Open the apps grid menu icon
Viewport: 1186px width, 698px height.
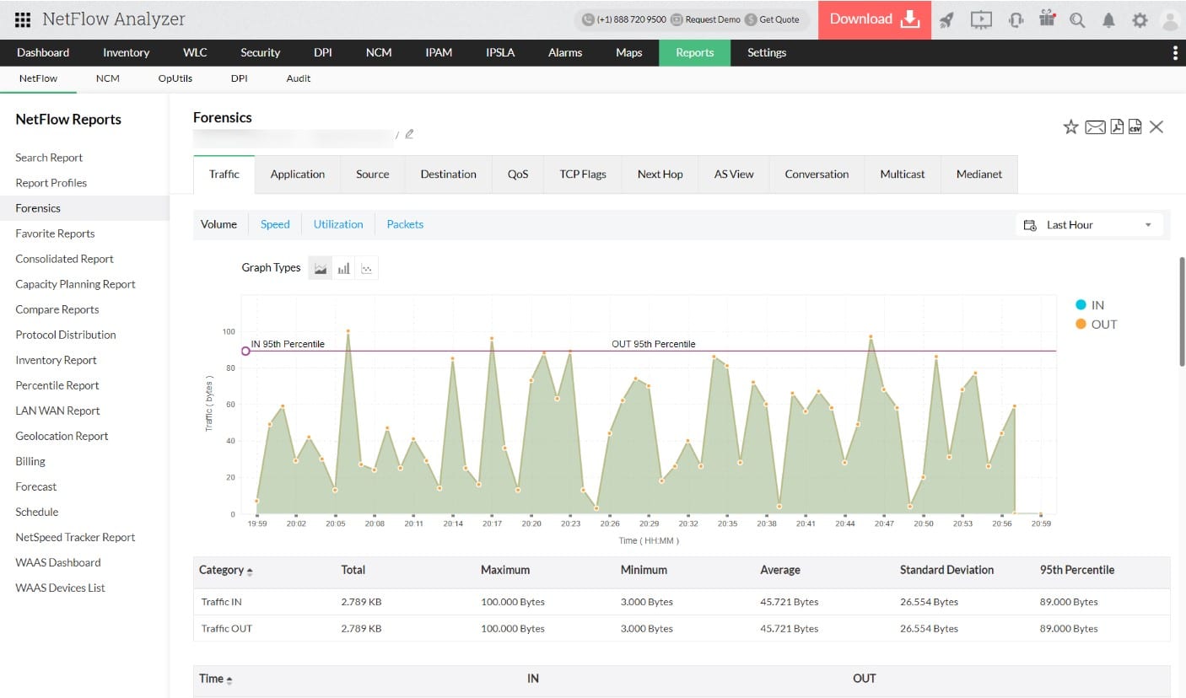[23, 19]
